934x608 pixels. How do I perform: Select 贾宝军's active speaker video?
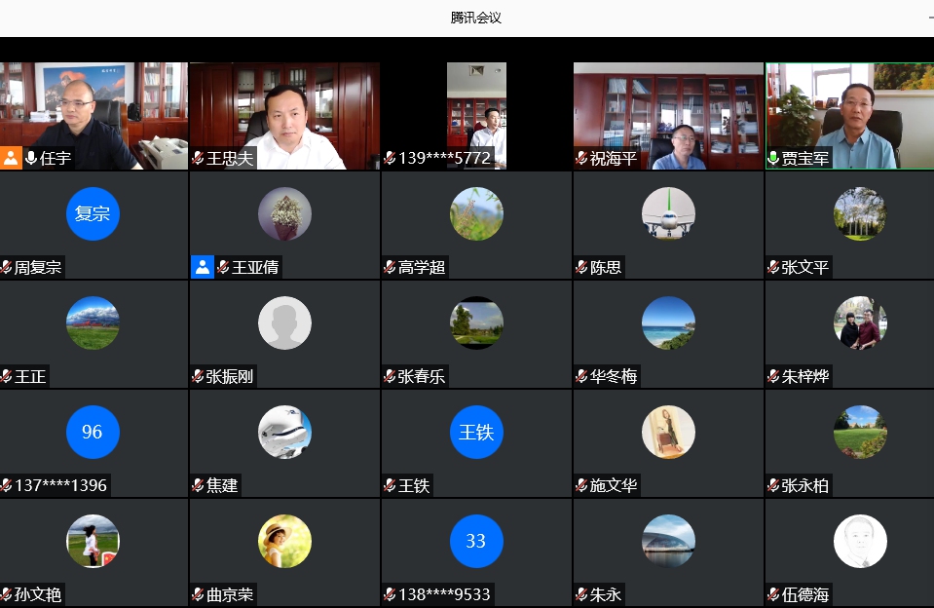[x=850, y=116]
